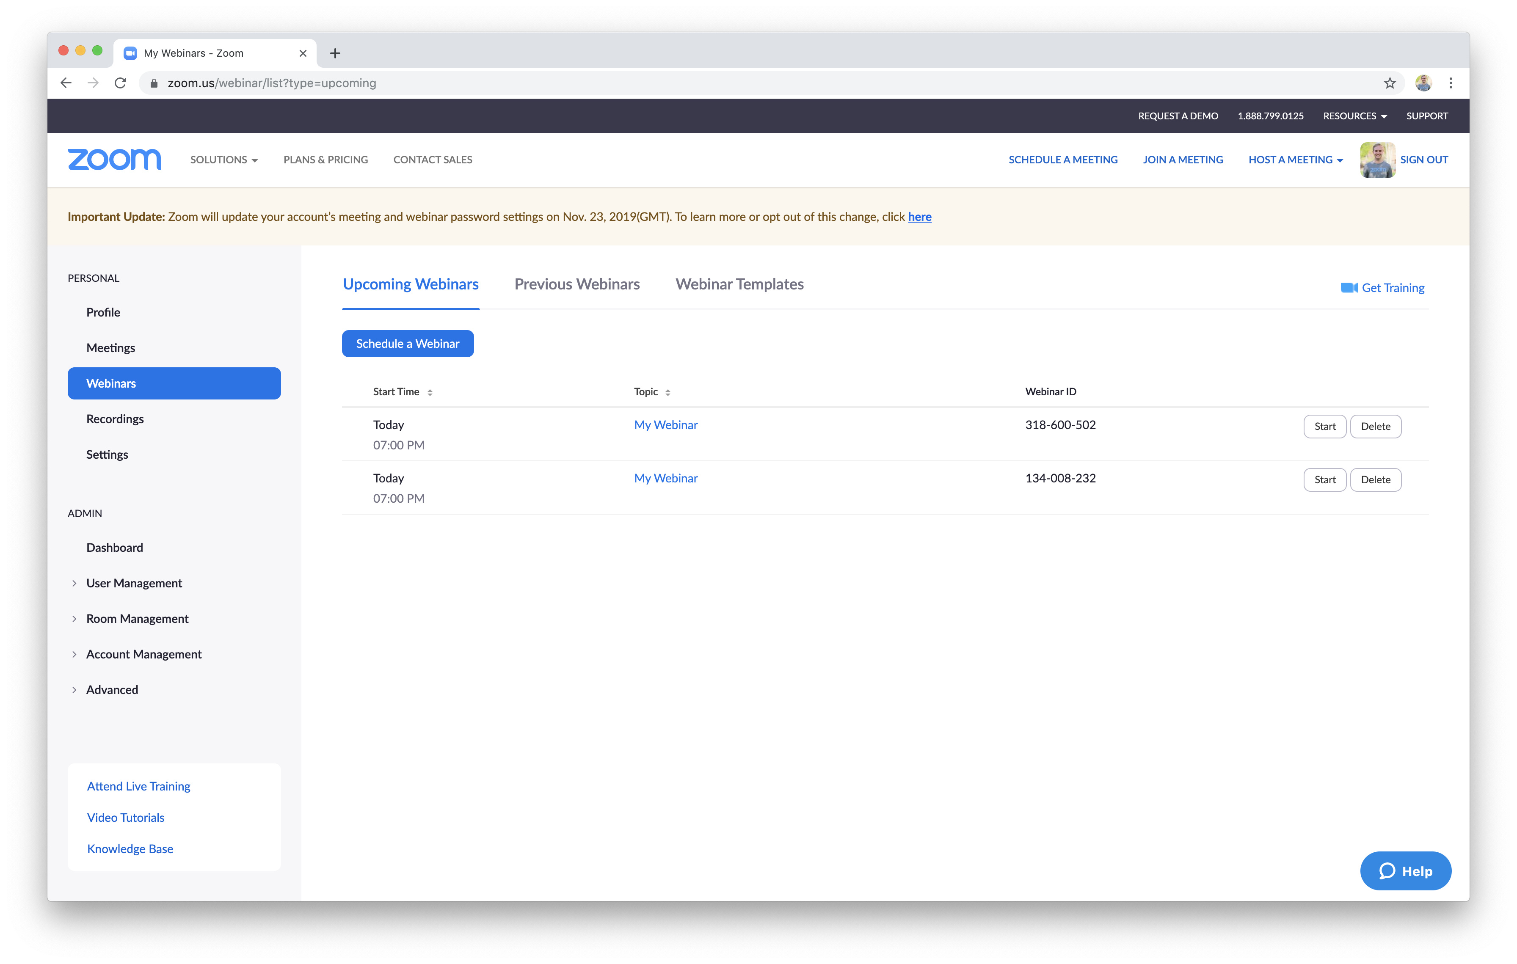Open Host a Meeting dropdown
Screen dimensions: 1517x964
(x=1295, y=160)
